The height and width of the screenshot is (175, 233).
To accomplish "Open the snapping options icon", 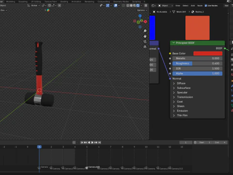I will coord(53,5).
